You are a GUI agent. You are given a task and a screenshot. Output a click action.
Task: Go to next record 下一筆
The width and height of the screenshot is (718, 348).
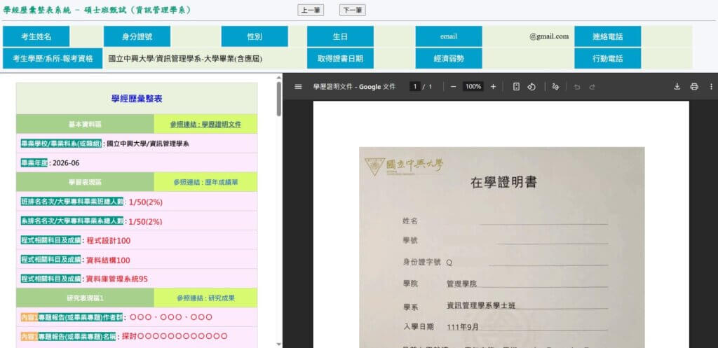coord(352,11)
